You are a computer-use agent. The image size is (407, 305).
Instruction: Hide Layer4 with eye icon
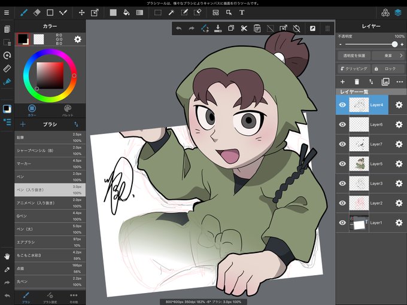tap(342, 105)
